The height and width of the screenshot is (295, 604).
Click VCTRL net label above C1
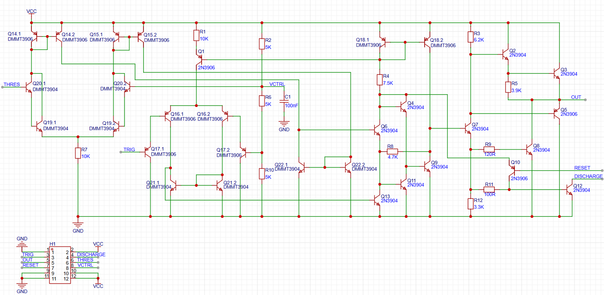point(277,84)
